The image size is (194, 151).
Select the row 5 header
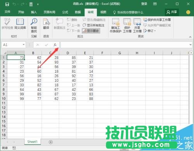[3, 76]
